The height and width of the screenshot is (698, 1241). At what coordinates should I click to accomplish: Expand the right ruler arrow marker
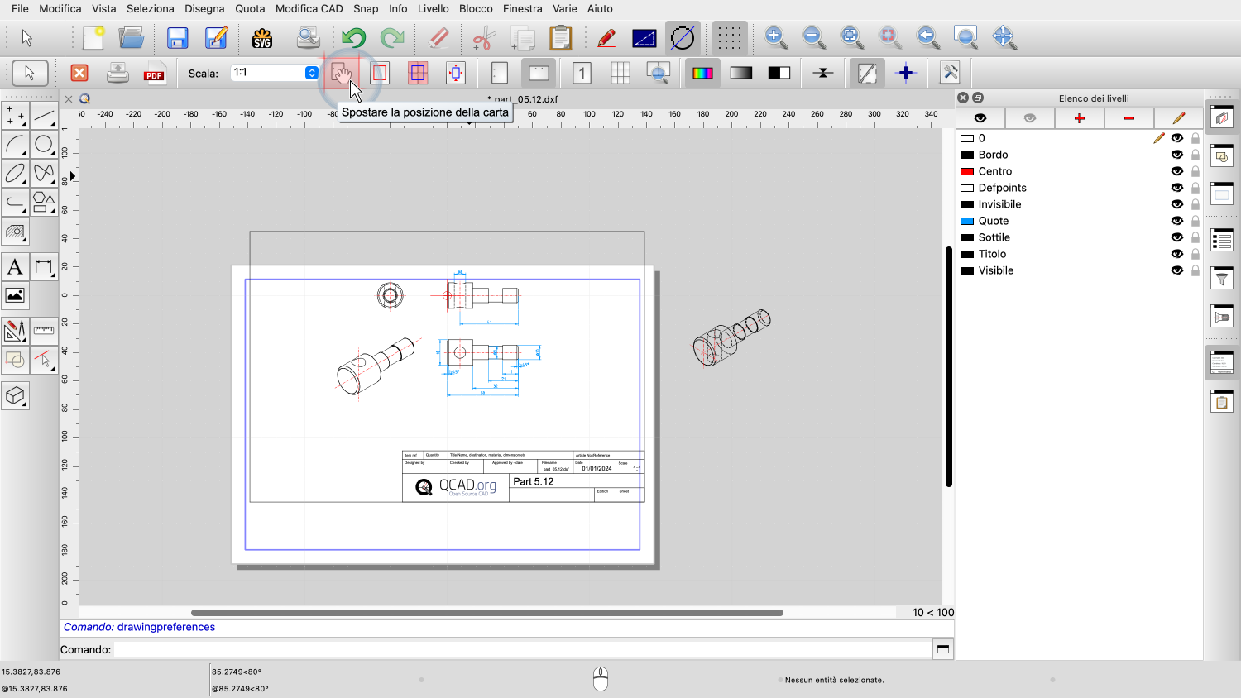click(73, 176)
